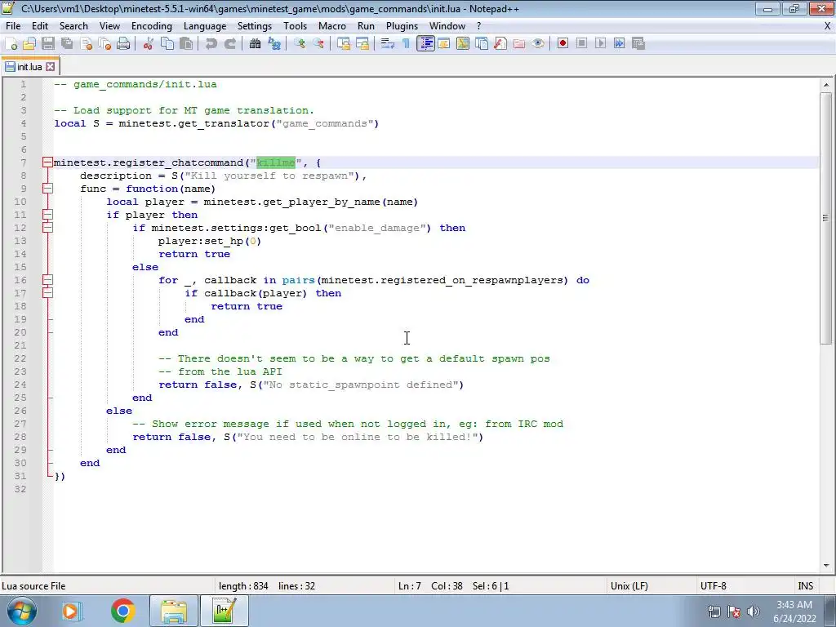Toggle Show All Characters pilcrow

407,44
